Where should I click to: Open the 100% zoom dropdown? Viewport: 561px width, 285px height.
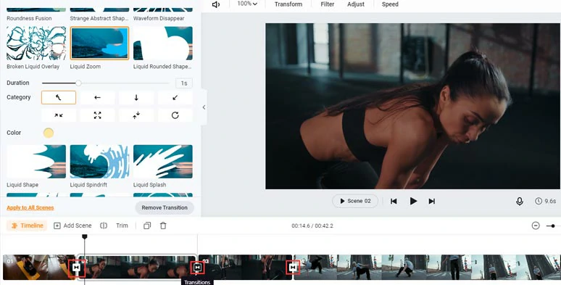(x=247, y=4)
